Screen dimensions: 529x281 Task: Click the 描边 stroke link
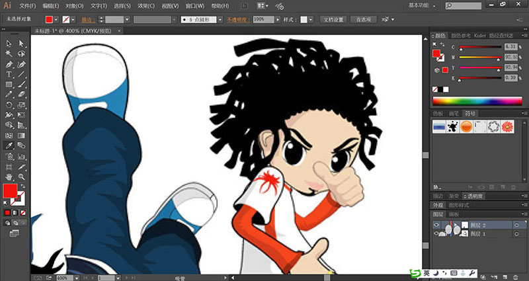point(88,20)
